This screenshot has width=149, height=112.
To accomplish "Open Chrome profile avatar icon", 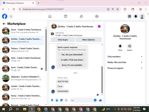I will pyautogui.click(x=140, y=9).
